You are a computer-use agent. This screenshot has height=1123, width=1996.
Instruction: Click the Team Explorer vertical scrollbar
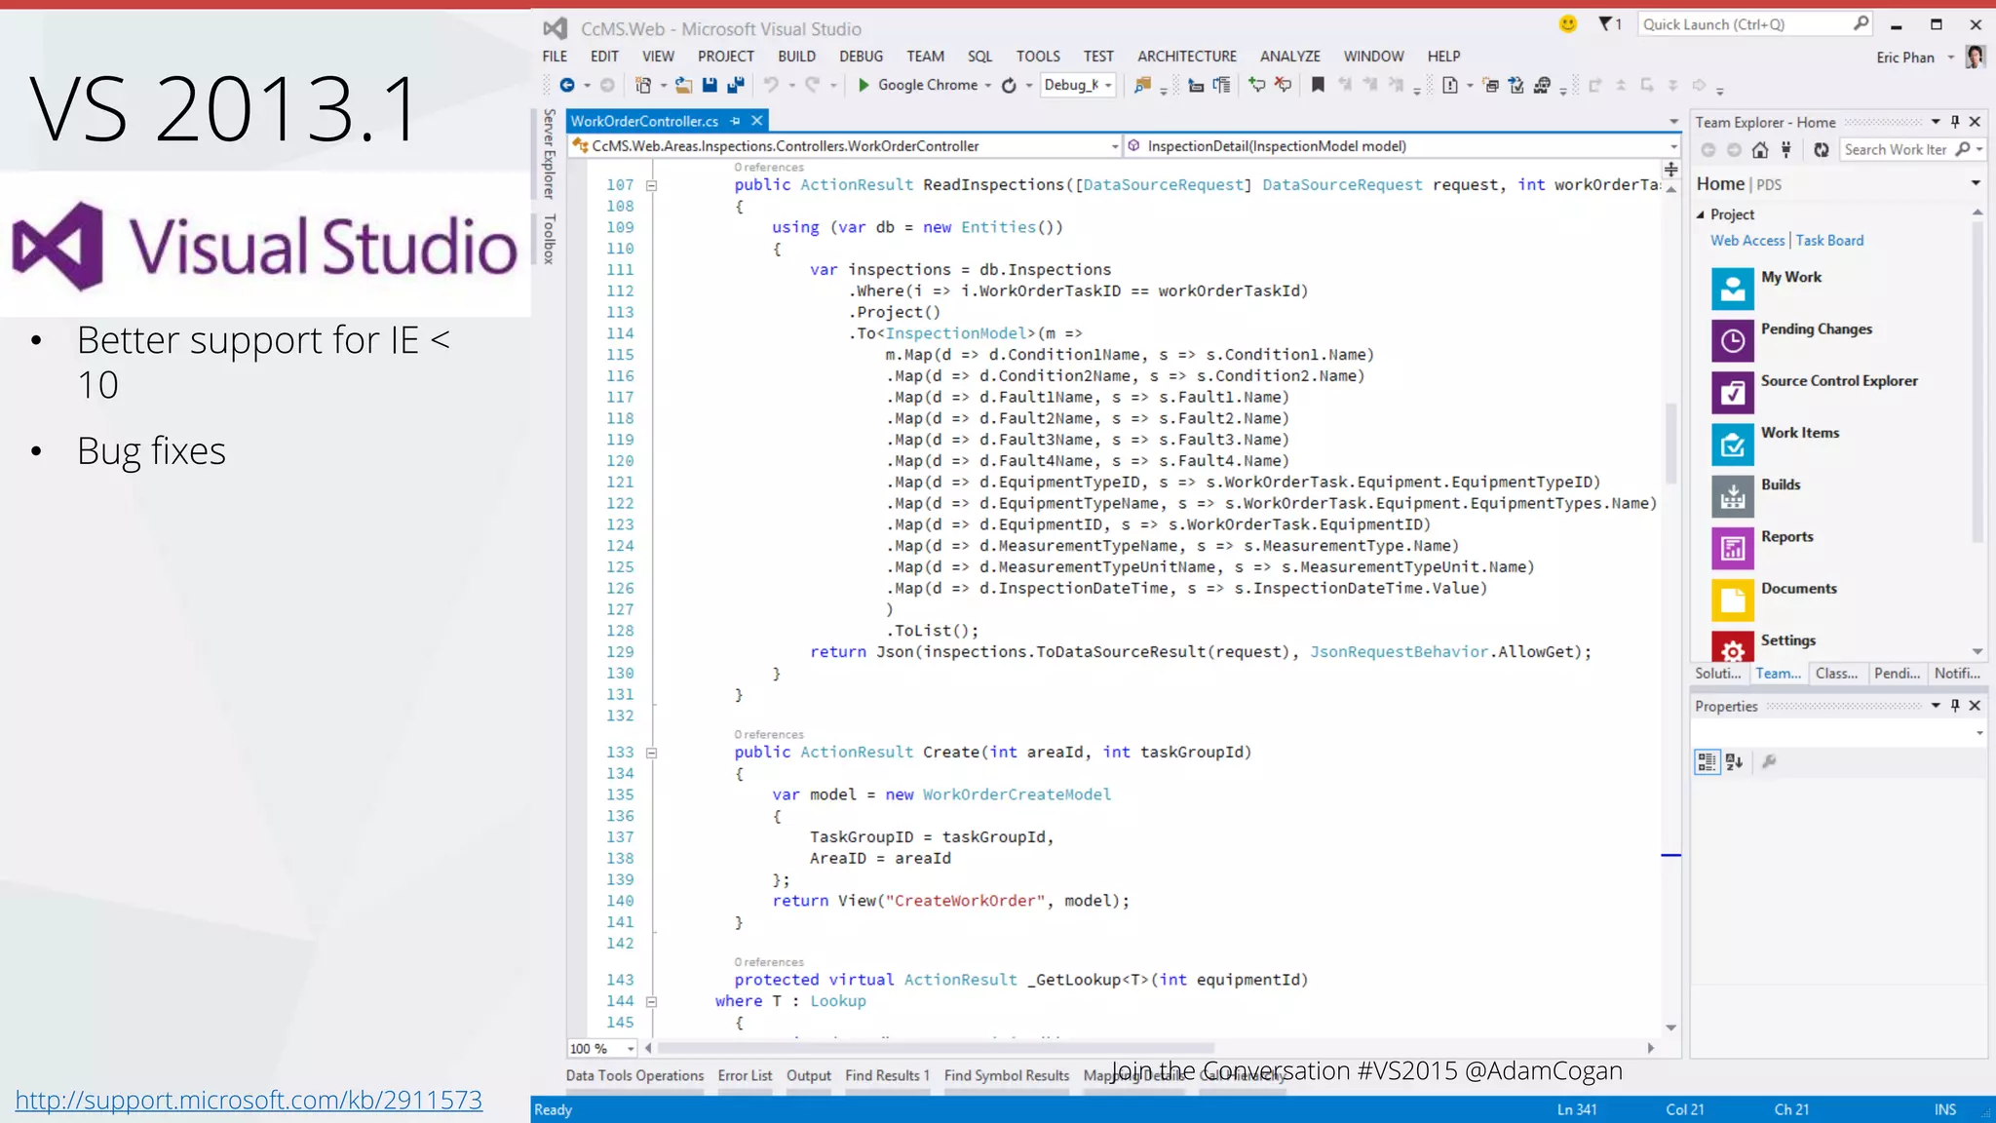tap(1977, 382)
